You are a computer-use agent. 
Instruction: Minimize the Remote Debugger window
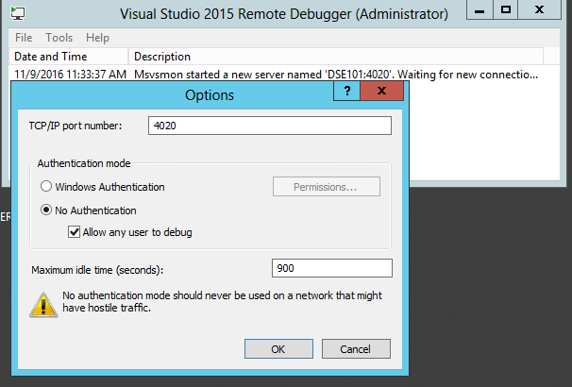(x=479, y=9)
